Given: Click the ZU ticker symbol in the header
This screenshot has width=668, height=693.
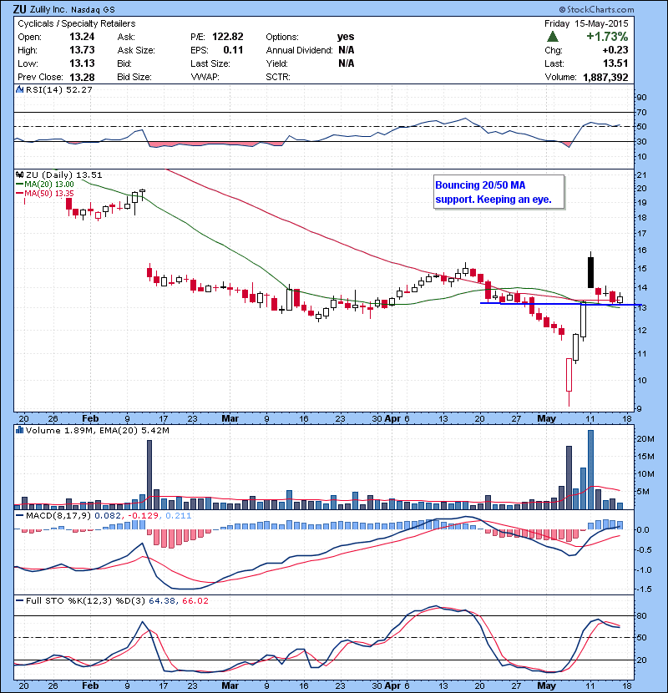Looking at the screenshot, I should (x=19, y=9).
